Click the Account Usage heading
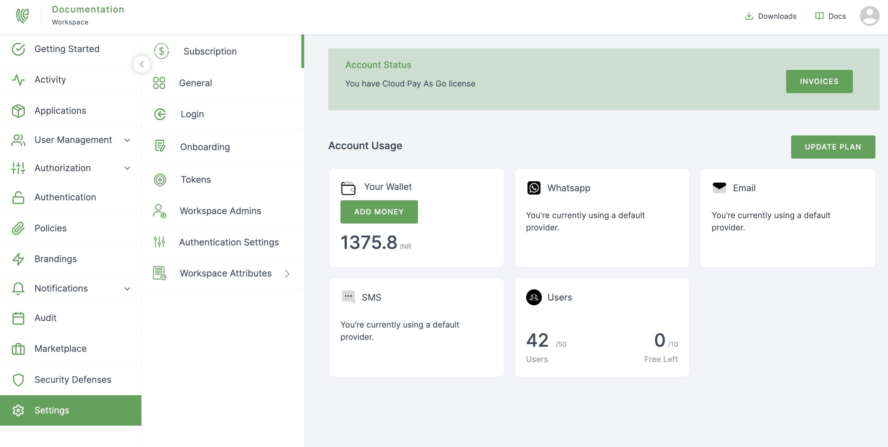 click(x=365, y=146)
